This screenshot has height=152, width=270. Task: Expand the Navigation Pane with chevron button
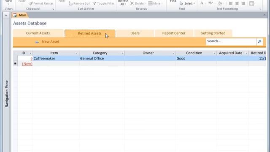6,16
